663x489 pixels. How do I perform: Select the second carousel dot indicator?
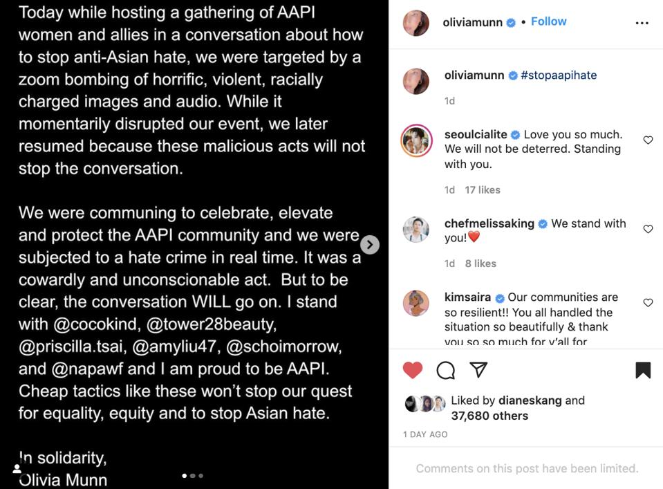point(192,476)
